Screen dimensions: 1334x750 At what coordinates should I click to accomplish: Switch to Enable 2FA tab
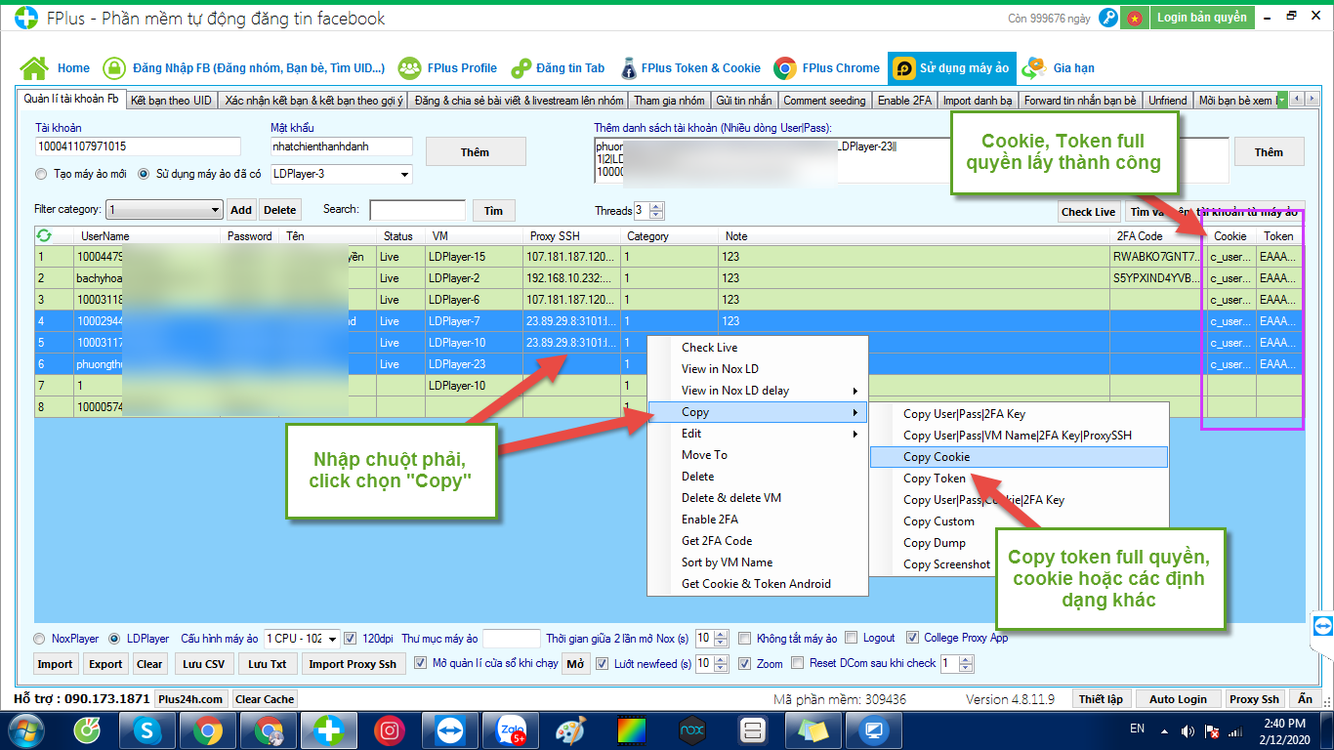(904, 101)
